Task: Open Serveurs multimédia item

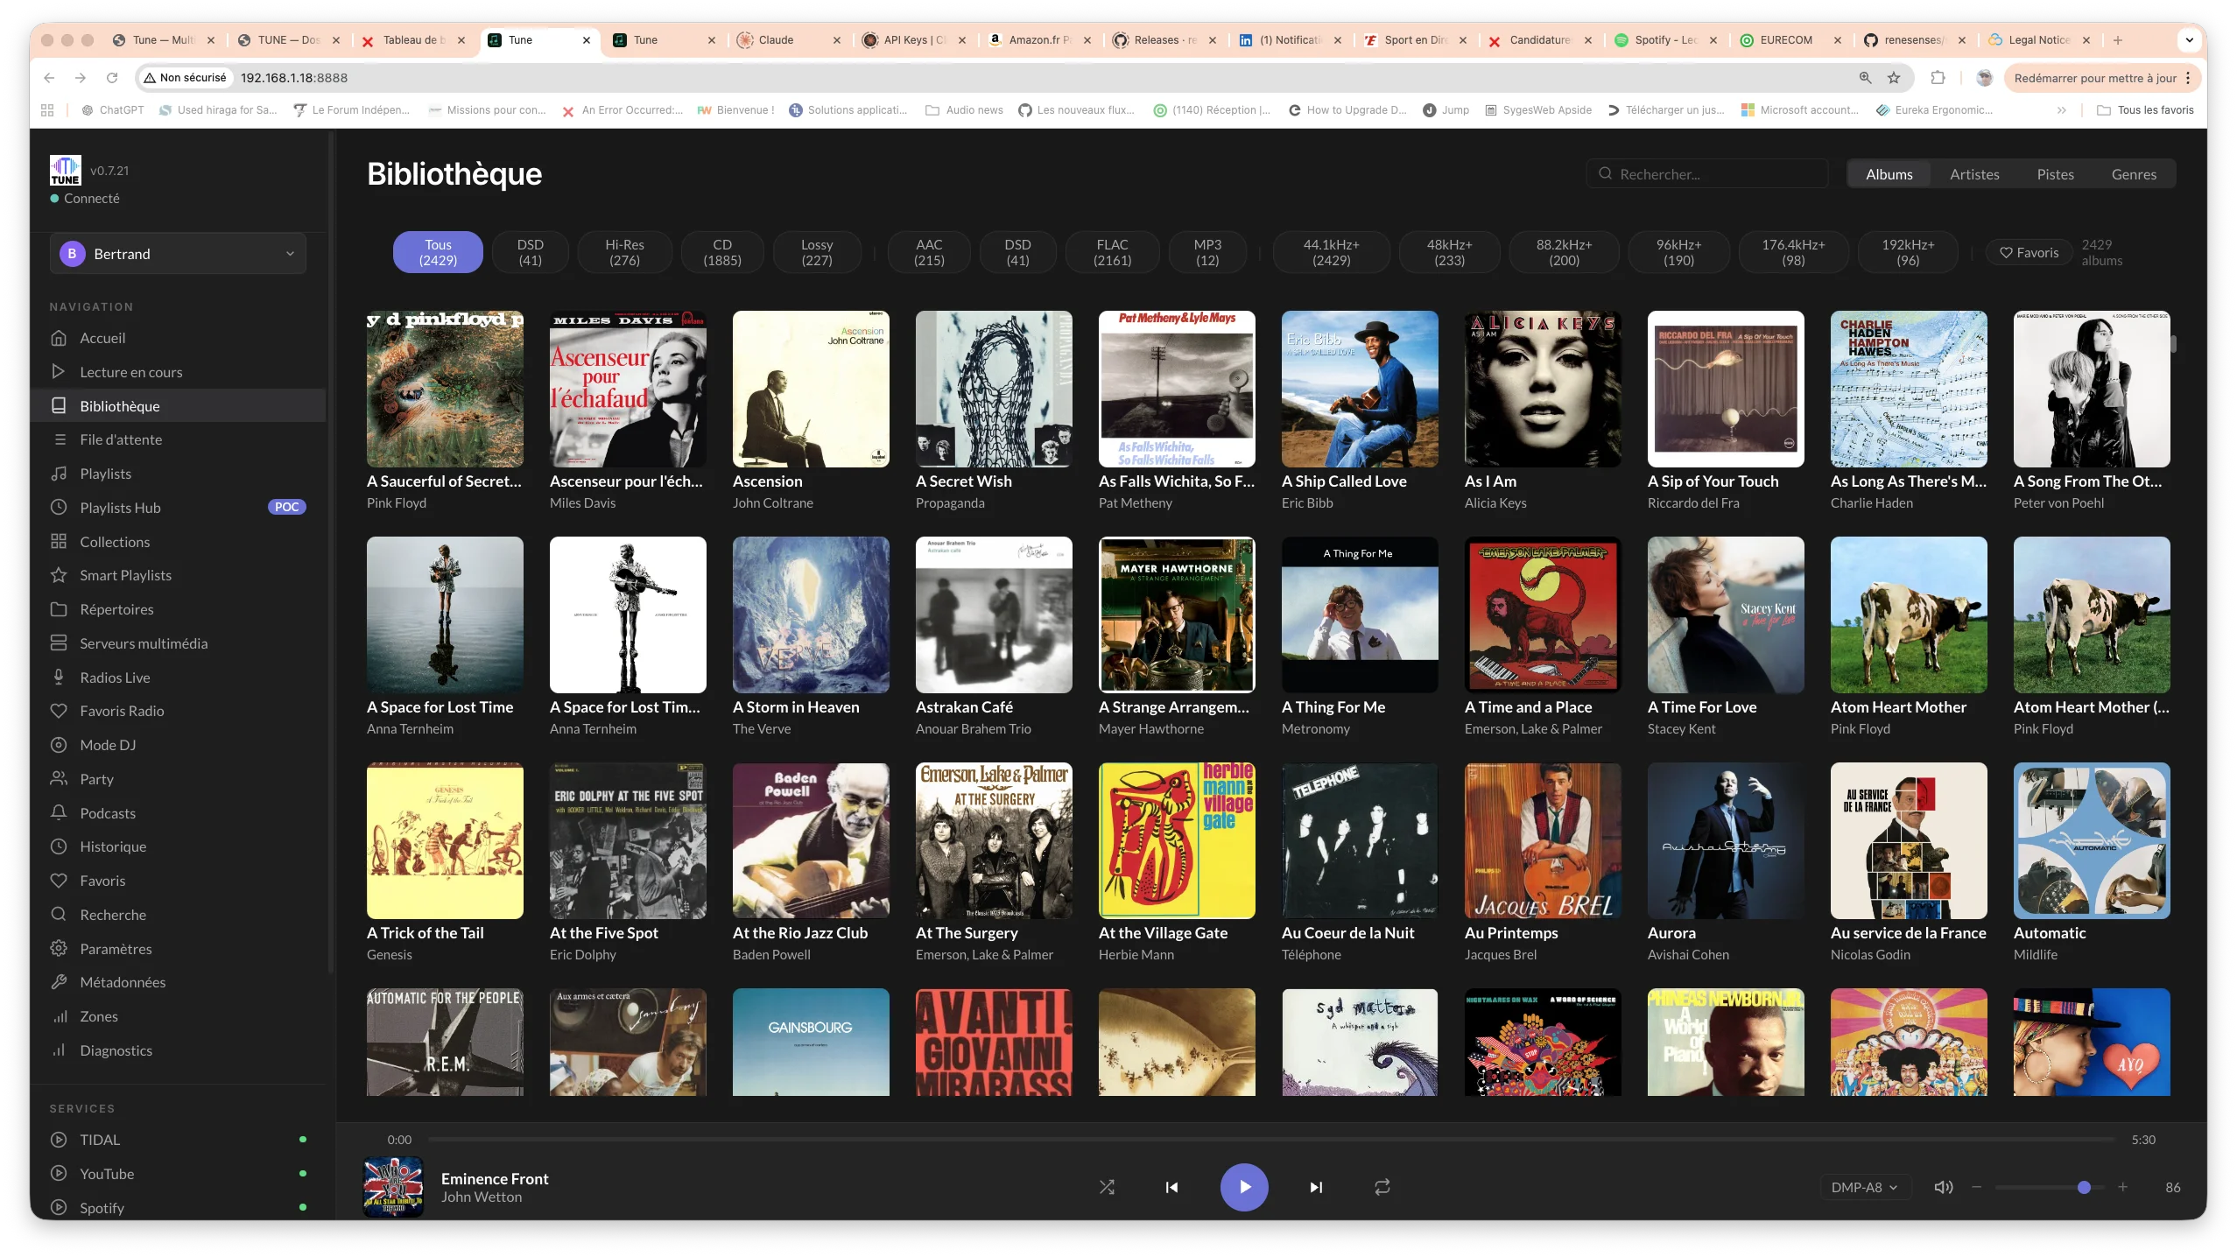Action: (x=178, y=643)
